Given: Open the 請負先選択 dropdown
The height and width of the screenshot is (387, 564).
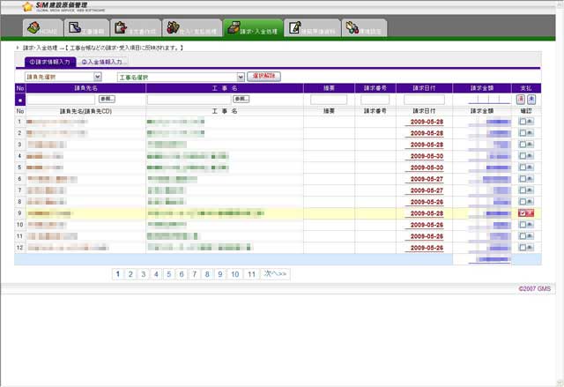Looking at the screenshot, I should 63,77.
